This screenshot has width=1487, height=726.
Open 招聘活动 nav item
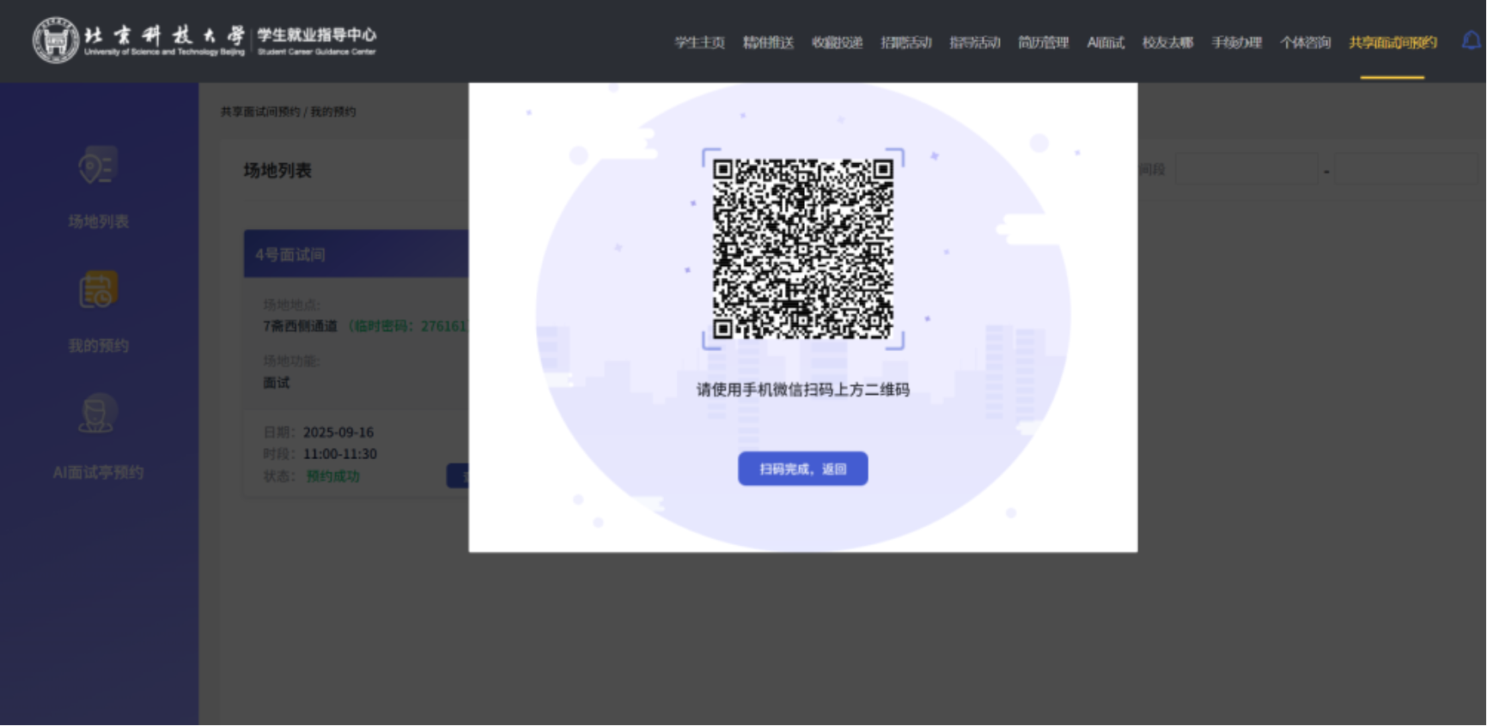[905, 42]
